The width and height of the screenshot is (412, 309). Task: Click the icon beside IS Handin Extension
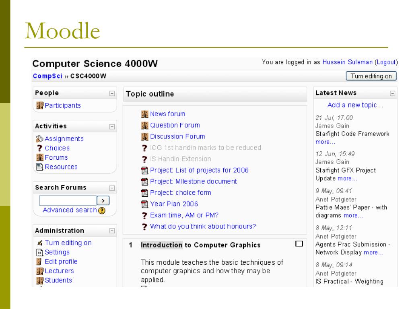(x=144, y=159)
